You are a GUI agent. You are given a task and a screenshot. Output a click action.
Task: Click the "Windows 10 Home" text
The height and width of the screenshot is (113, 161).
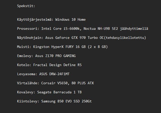click(x=71, y=19)
